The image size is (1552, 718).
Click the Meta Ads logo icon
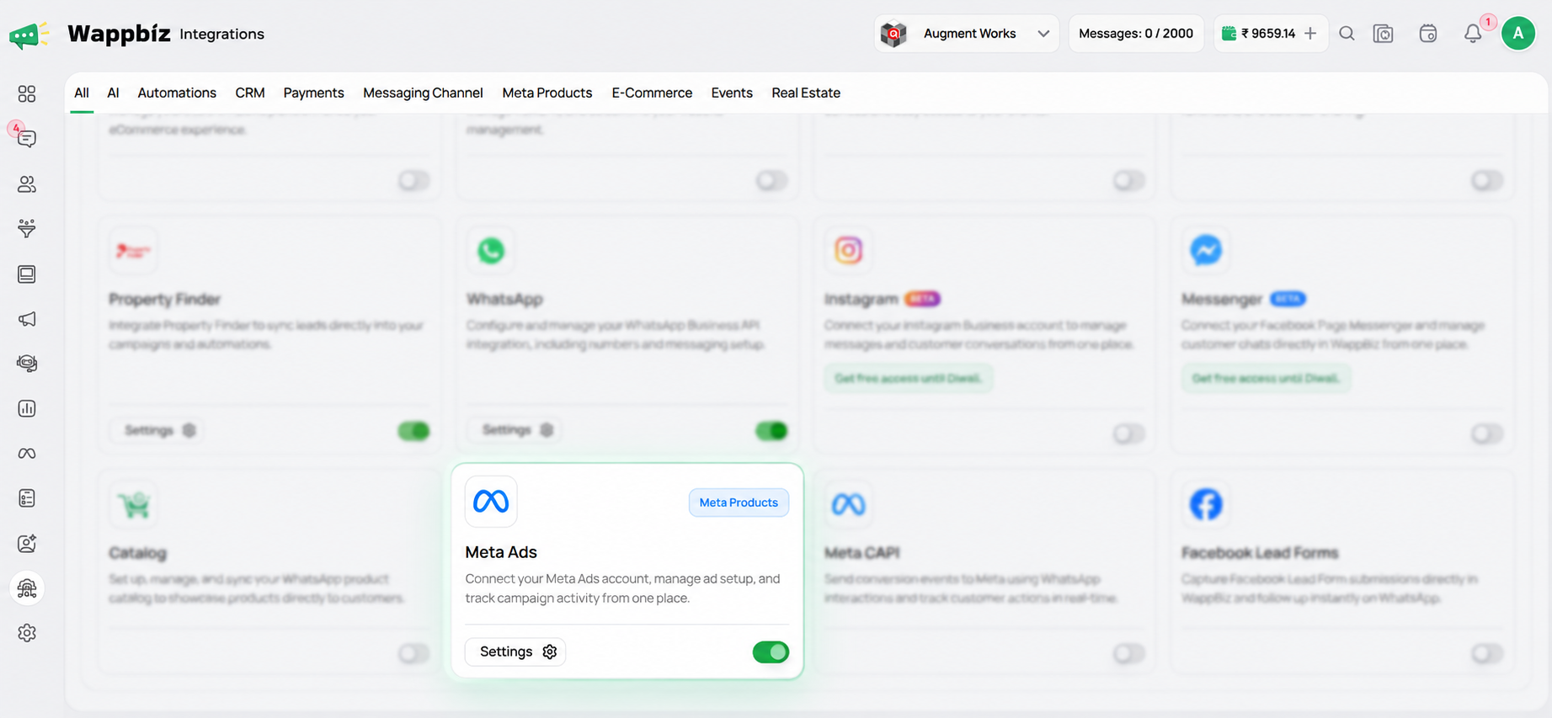point(491,502)
